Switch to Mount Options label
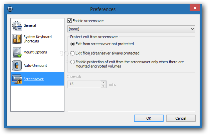This screenshot has width=209, height=135. click(35, 52)
